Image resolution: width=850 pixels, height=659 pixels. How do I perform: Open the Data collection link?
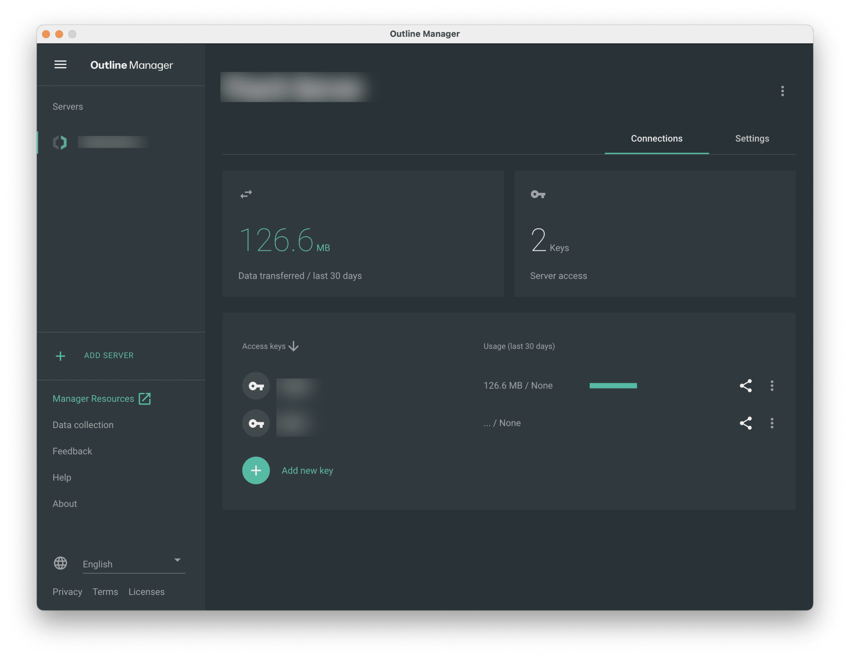pos(83,425)
